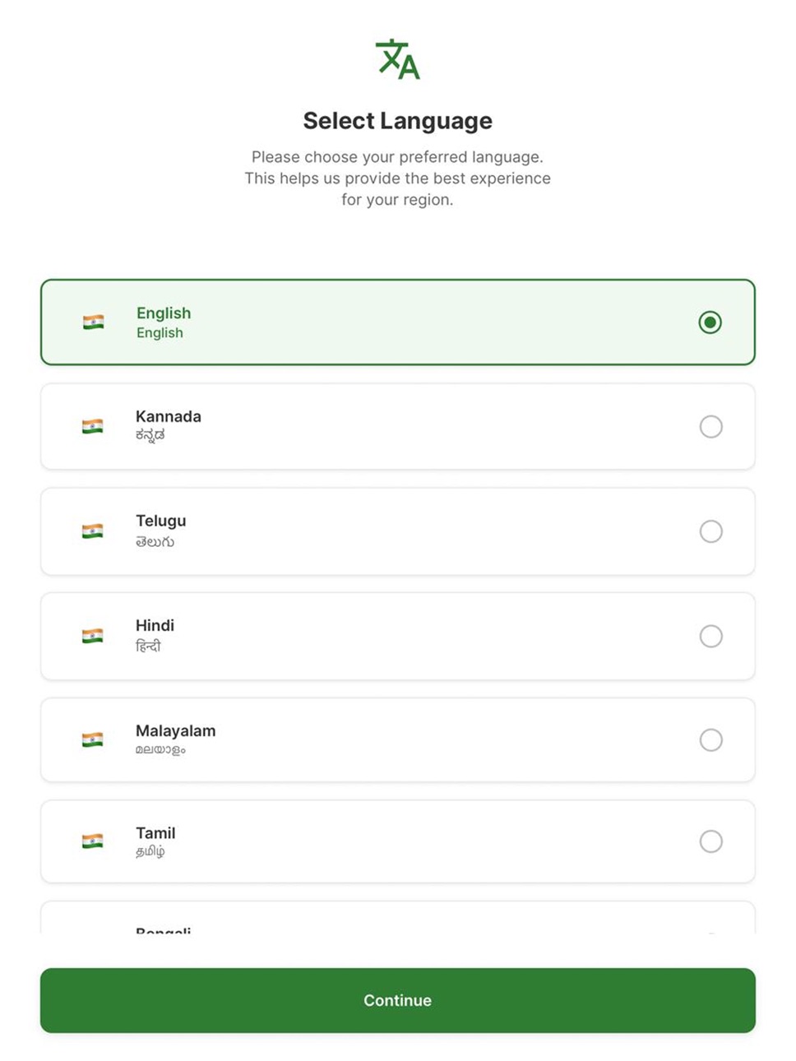Click the Tamil language name
Screen dimensions: 796x1061
pos(155,833)
